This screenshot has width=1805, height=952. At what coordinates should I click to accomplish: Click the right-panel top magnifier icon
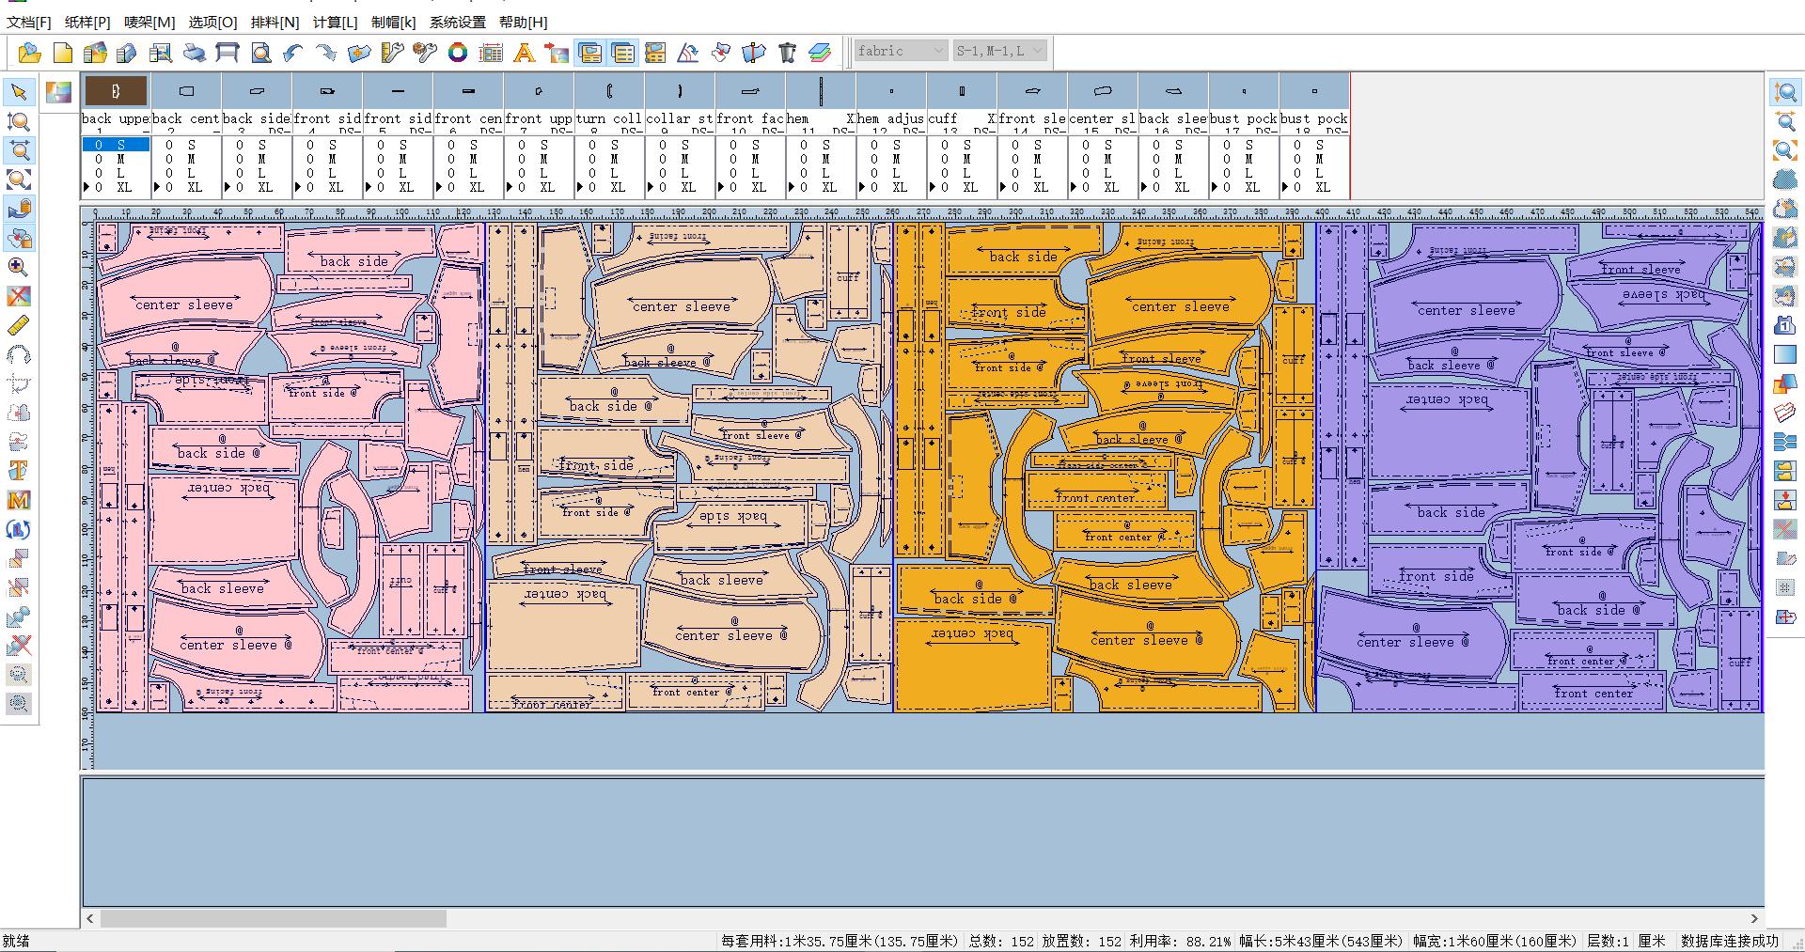1785,92
